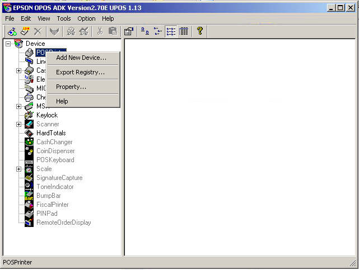The width and height of the screenshot is (359, 270).
Task: Select Export Registry in context menu
Action: [80, 72]
